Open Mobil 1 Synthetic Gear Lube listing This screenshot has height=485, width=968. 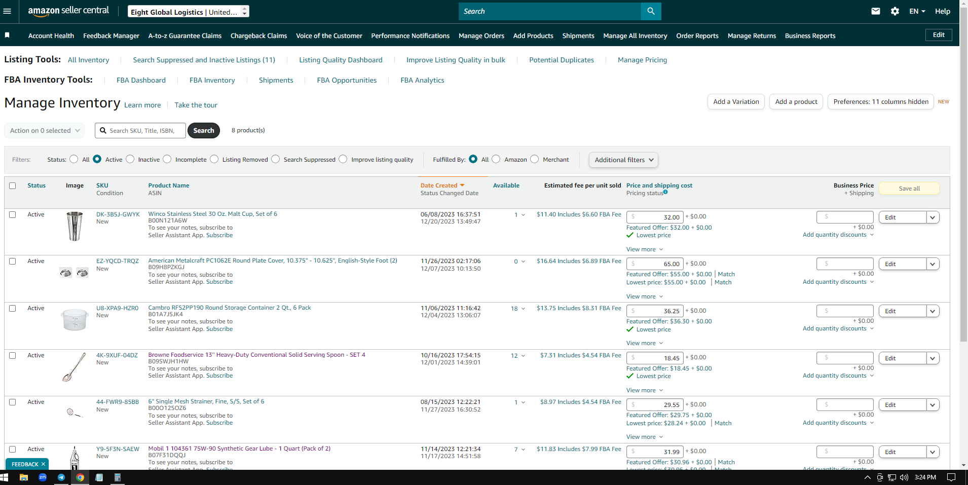click(239, 449)
